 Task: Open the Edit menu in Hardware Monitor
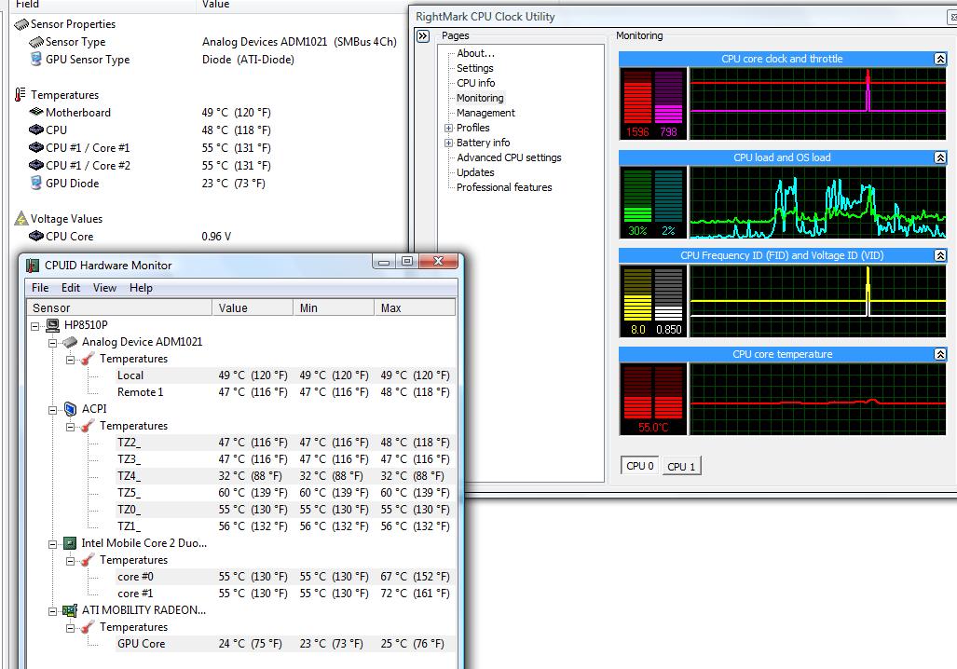(x=71, y=288)
